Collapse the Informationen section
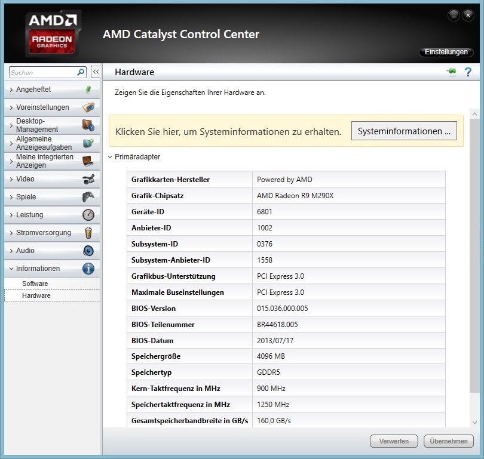The height and width of the screenshot is (459, 484). coord(11,269)
